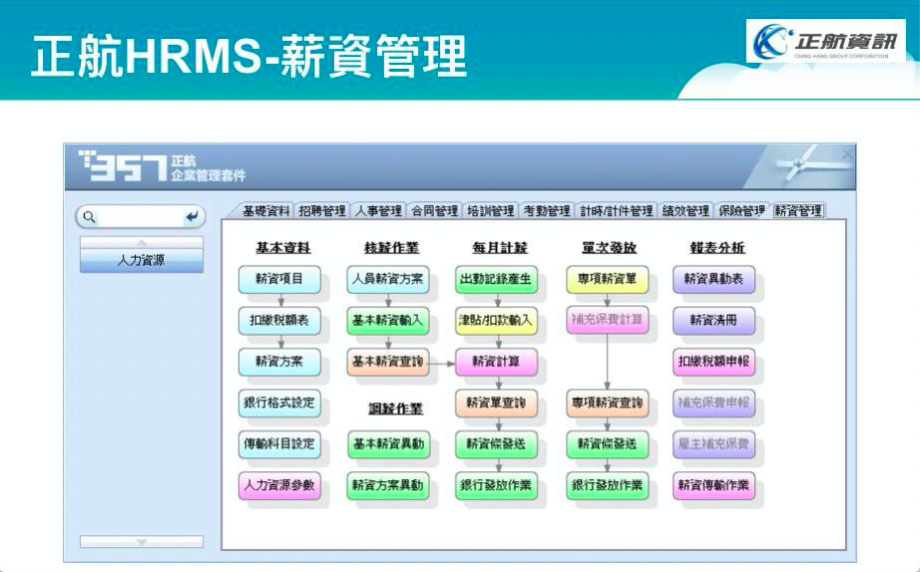920x572 pixels.
Task: Click the 正航資訊 company logo
Action: click(826, 41)
